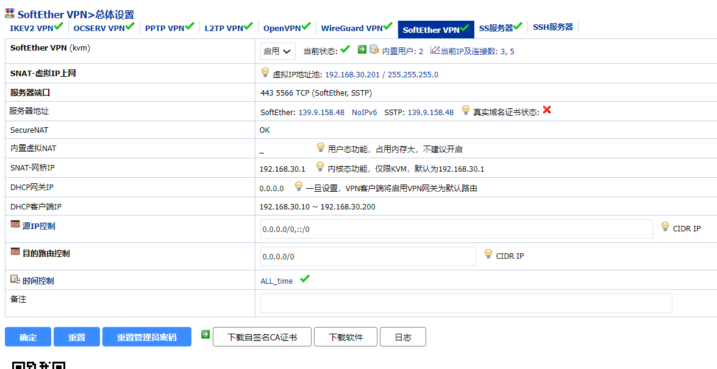Open the 启用 status dropdown
Image resolution: width=717 pixels, height=369 pixels.
tap(278, 52)
